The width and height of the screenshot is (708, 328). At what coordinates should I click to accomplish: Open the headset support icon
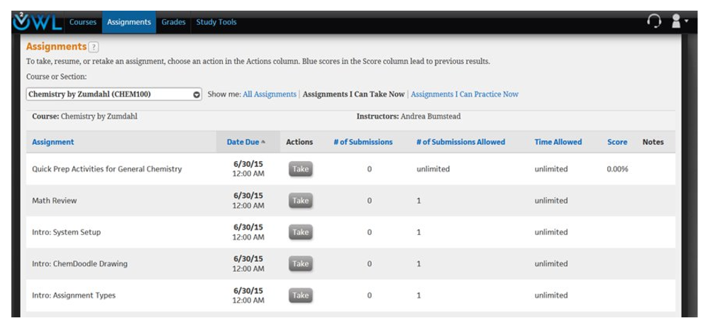(653, 22)
